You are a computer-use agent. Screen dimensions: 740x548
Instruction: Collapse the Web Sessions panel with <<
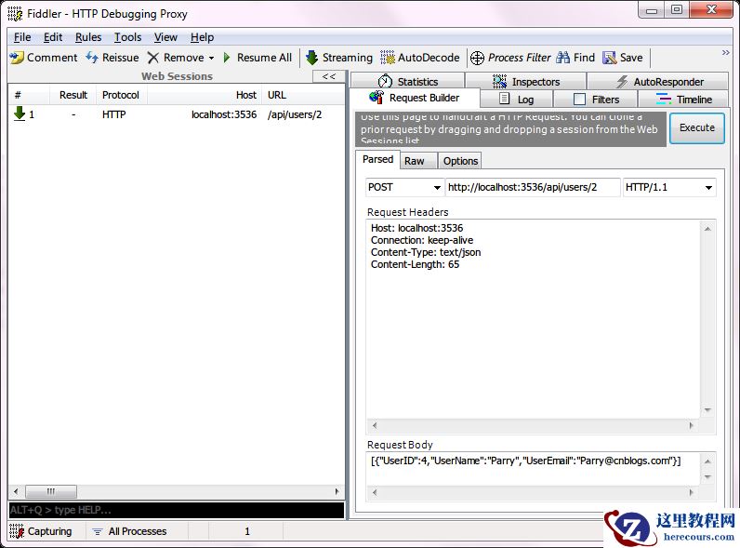point(329,76)
